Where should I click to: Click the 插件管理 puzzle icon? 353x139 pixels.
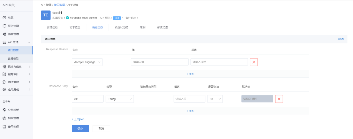click(4, 82)
